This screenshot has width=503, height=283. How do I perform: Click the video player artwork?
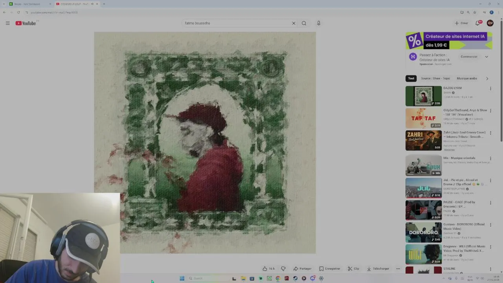pyautogui.click(x=205, y=143)
